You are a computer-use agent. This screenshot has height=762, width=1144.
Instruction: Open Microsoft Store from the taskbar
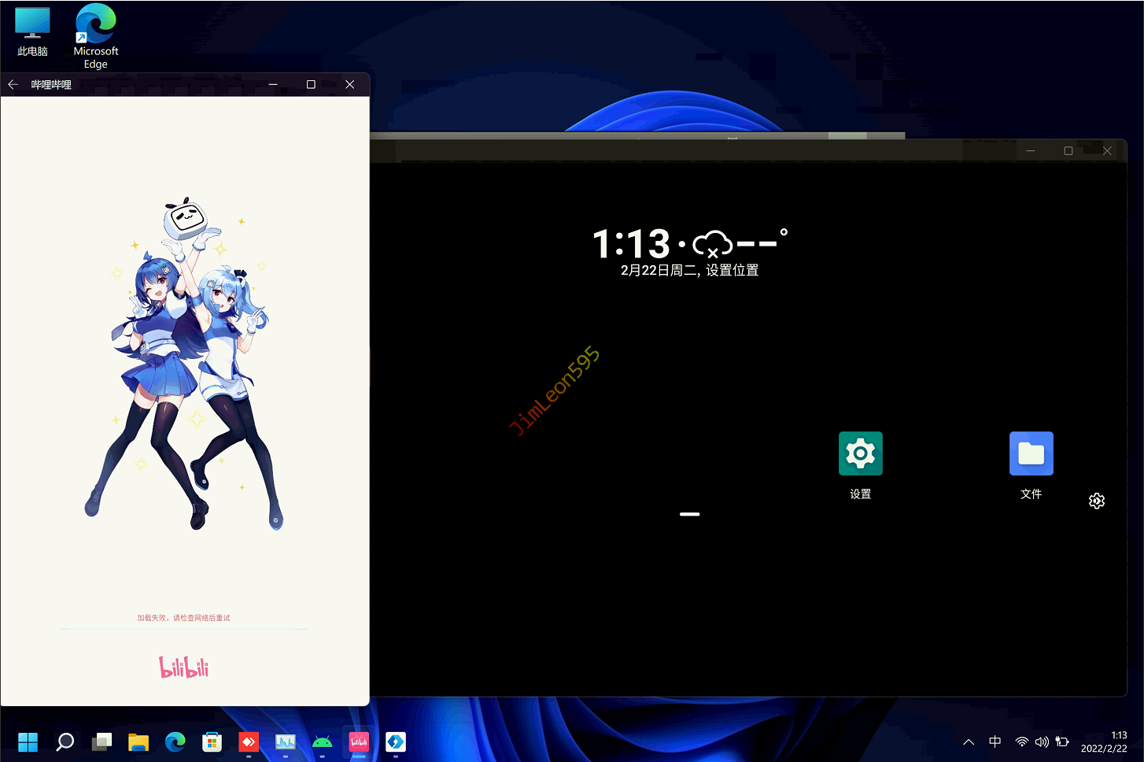tap(212, 742)
